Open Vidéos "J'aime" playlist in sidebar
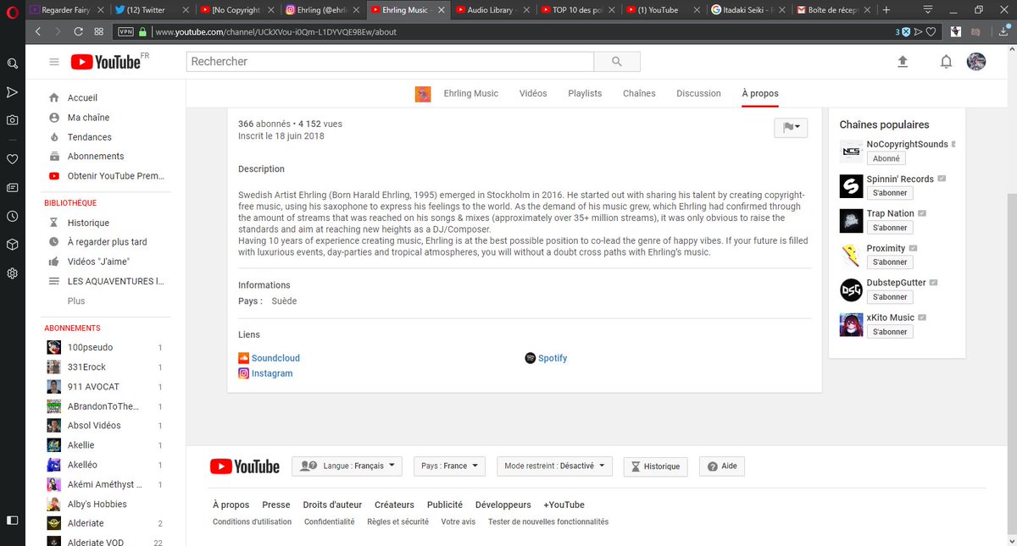Image resolution: width=1017 pixels, height=546 pixels. click(97, 262)
